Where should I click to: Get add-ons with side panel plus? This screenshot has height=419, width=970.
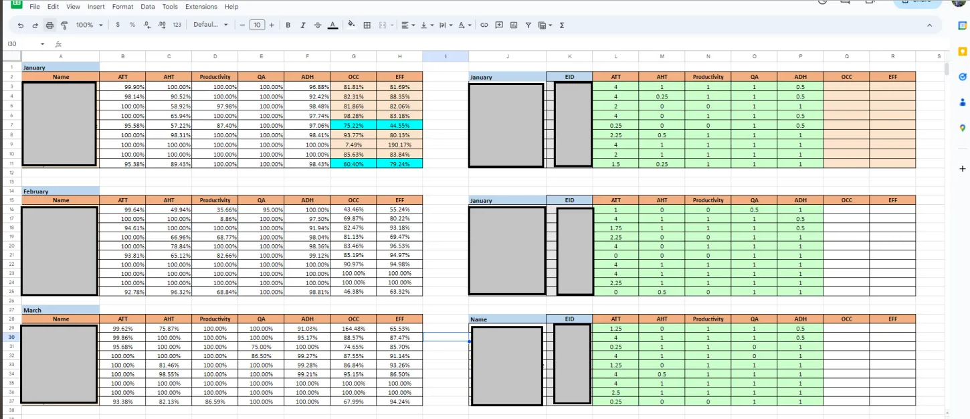click(x=962, y=169)
